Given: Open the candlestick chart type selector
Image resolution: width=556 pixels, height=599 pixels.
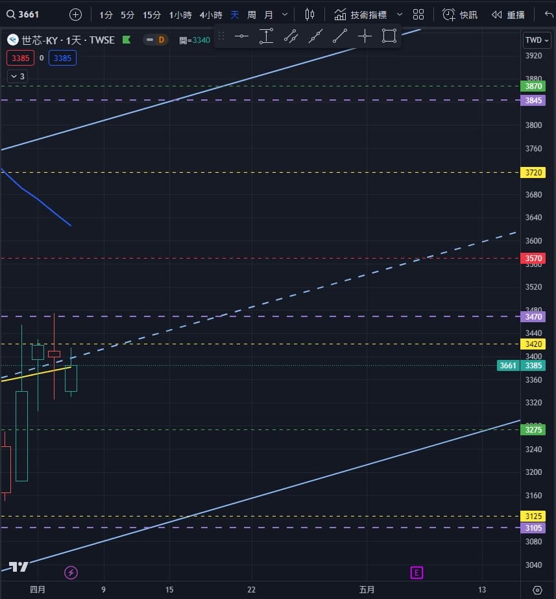Looking at the screenshot, I should click(309, 14).
